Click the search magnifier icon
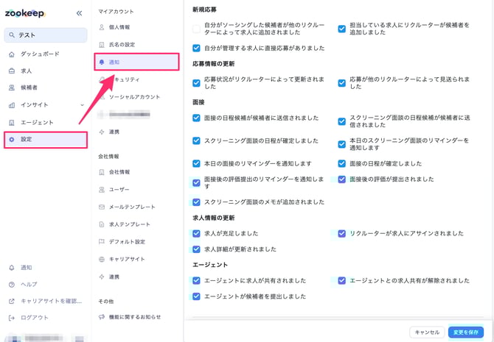The width and height of the screenshot is (494, 342). coord(12,35)
